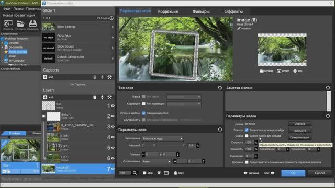Expand Slide Settings arrow
This screenshot has height=188, width=335.
(x=113, y=27)
